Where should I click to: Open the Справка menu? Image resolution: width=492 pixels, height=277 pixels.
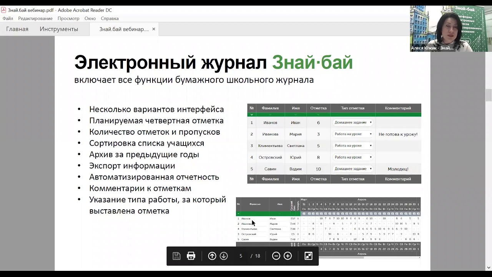pyautogui.click(x=110, y=18)
